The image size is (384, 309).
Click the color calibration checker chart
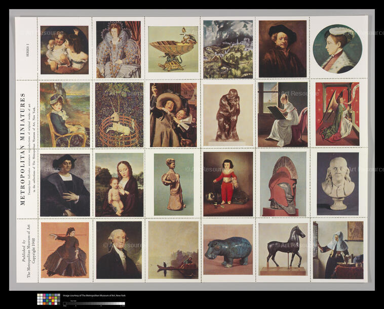click(x=49, y=299)
